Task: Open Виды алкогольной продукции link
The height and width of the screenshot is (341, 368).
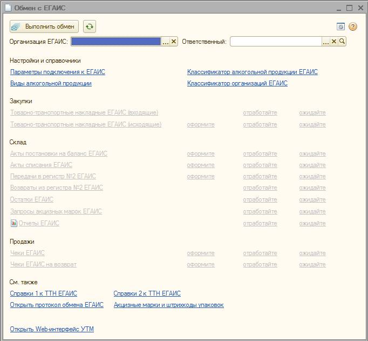Action: [x=51, y=83]
